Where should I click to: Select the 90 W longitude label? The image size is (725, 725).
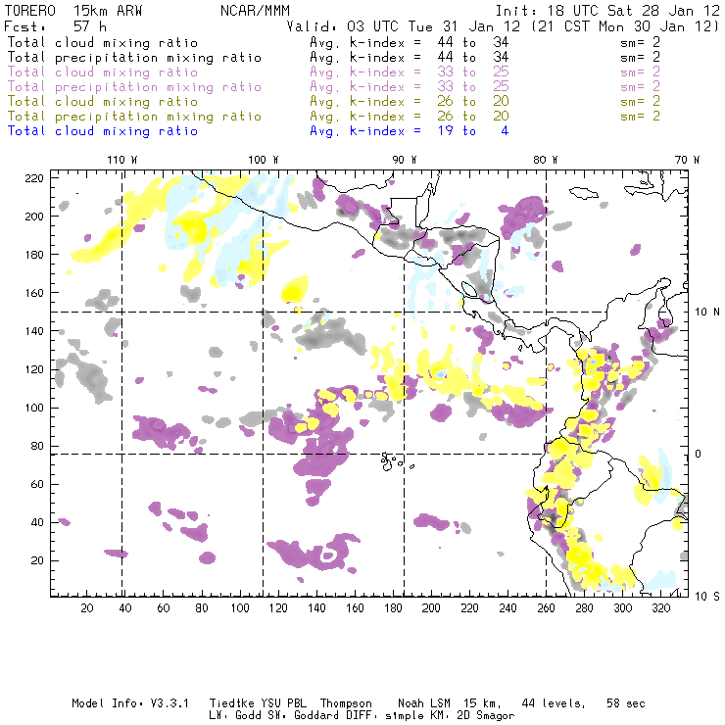pos(406,160)
